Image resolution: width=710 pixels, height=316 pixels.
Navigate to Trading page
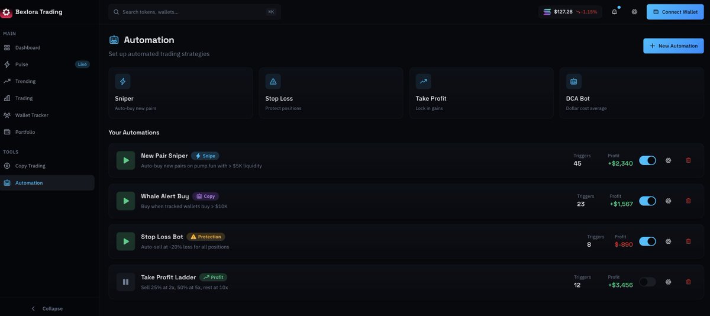[x=47, y=98]
